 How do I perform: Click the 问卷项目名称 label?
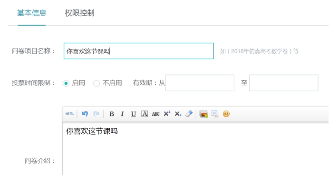point(33,51)
